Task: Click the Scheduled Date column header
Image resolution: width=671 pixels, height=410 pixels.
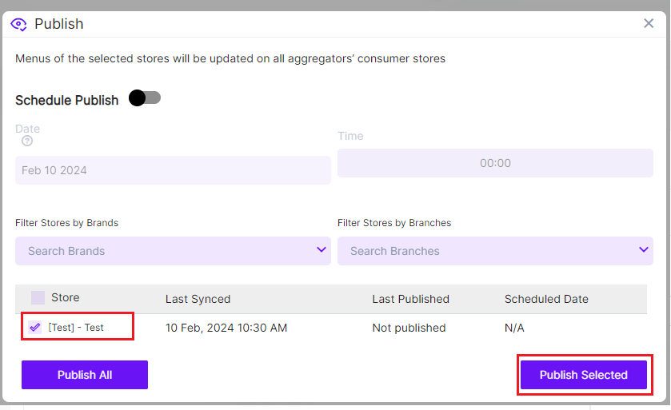Action: (x=546, y=299)
